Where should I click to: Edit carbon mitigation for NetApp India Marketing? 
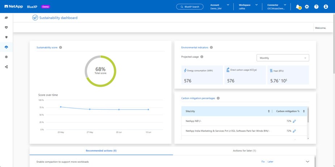click(x=294, y=131)
